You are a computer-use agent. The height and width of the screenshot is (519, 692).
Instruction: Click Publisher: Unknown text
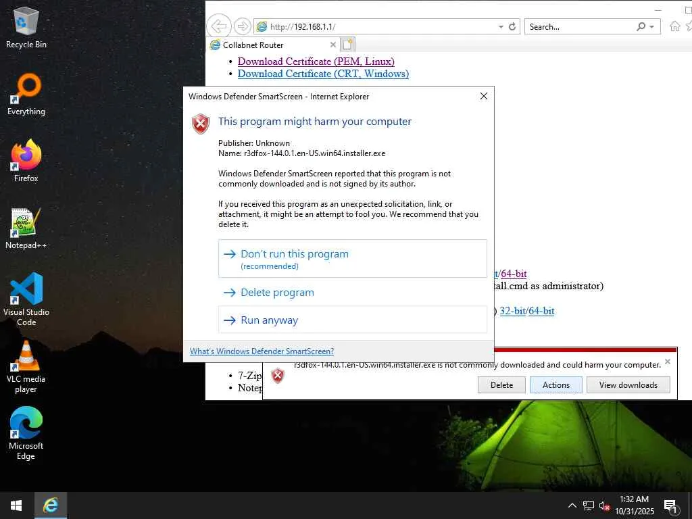click(x=254, y=143)
